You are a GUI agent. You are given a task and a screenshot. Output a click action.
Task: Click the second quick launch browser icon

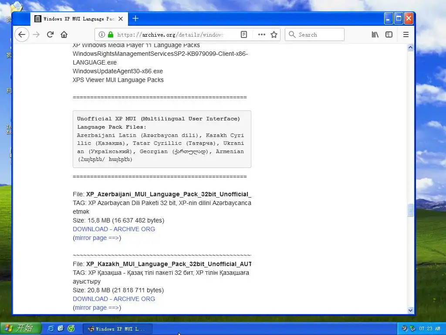61,329
